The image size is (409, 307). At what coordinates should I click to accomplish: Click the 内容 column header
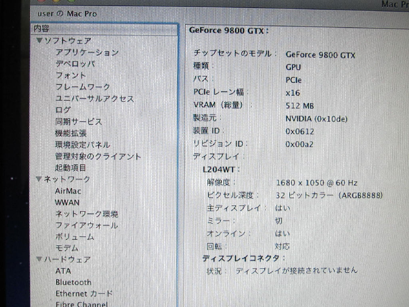42,29
